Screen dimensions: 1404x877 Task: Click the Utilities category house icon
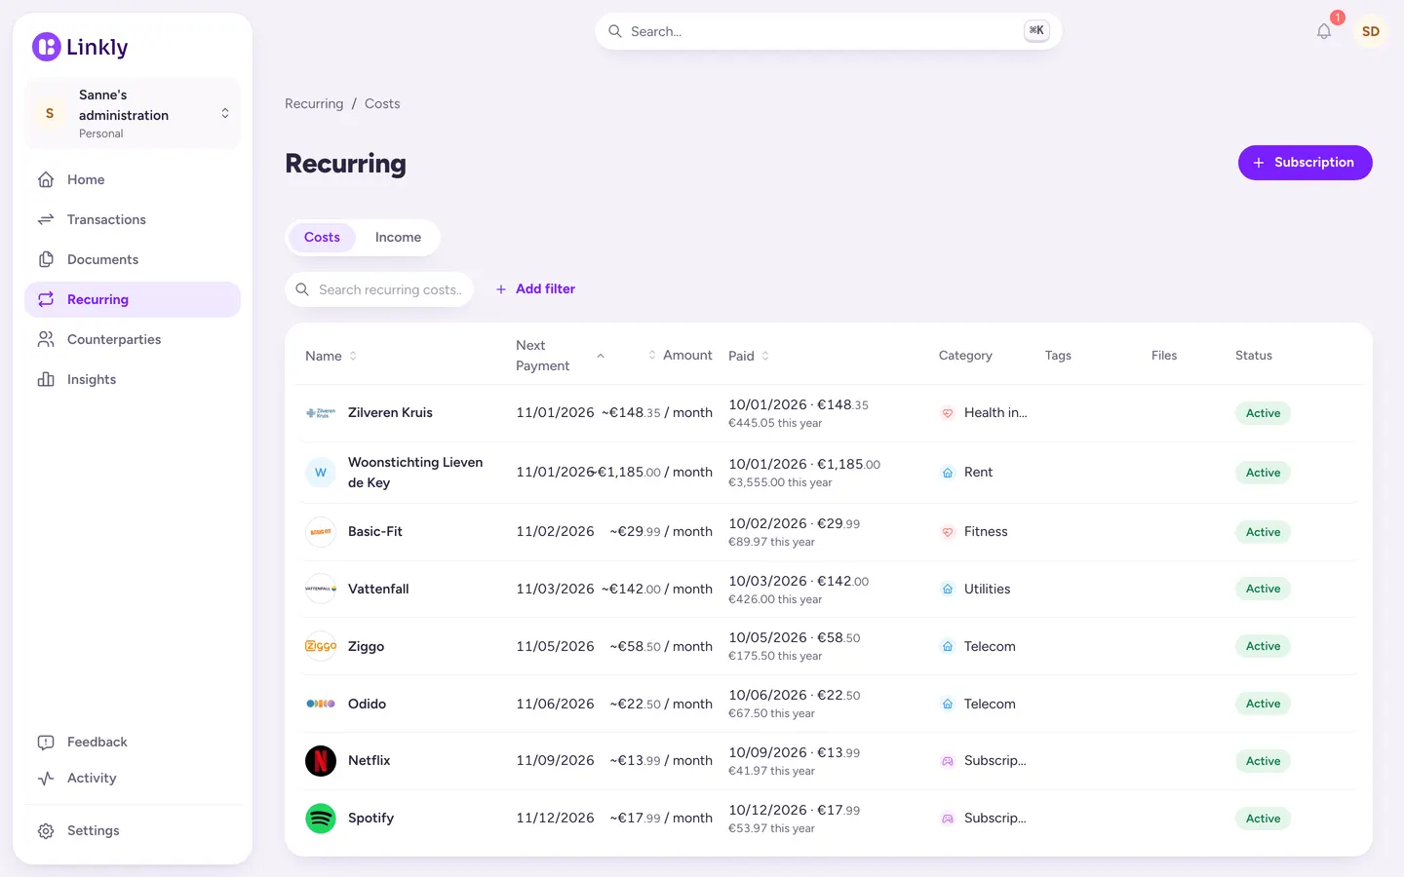(947, 589)
